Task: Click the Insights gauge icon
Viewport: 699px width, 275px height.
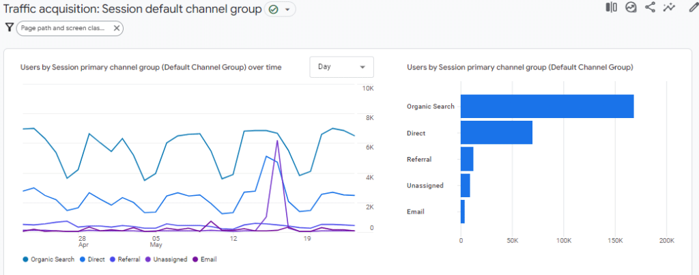Action: [x=631, y=8]
